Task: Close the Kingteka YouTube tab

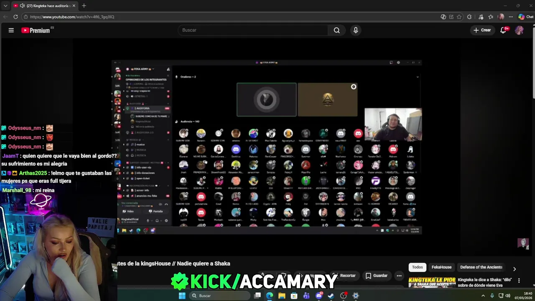Action: (x=74, y=6)
